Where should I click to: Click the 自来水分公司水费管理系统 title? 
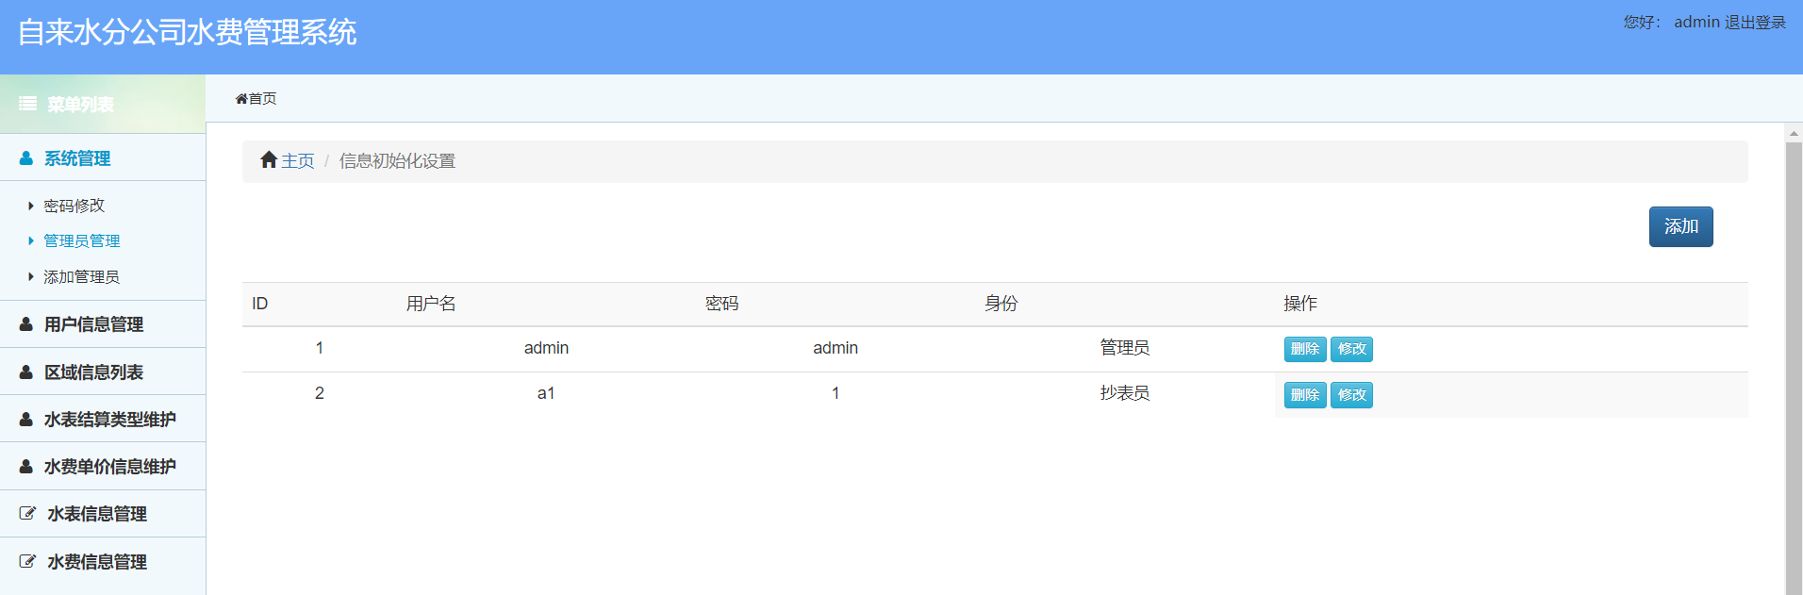pos(187,32)
